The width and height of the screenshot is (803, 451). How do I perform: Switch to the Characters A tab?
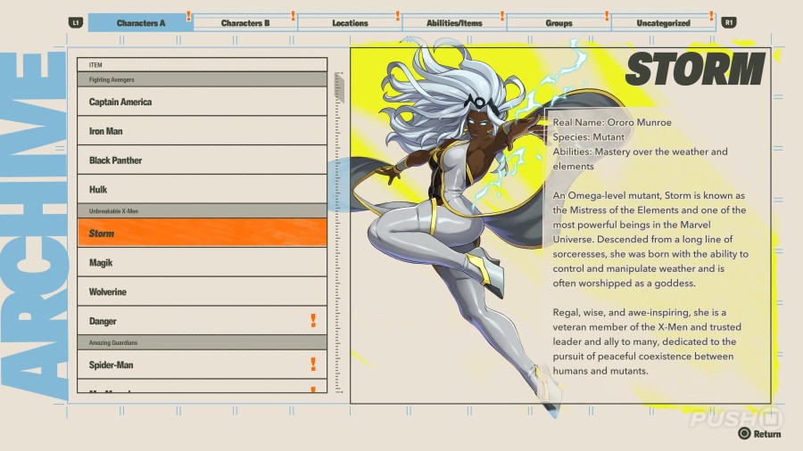click(x=140, y=23)
